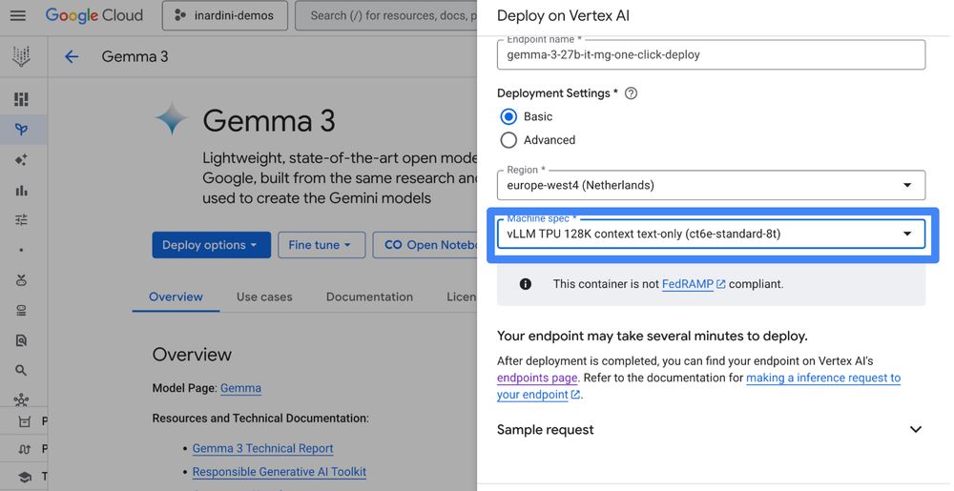Select the Basic deployment setting
The height and width of the screenshot is (491, 954).
(508, 116)
